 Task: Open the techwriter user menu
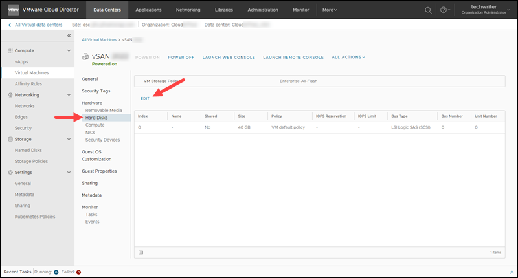point(486,9)
